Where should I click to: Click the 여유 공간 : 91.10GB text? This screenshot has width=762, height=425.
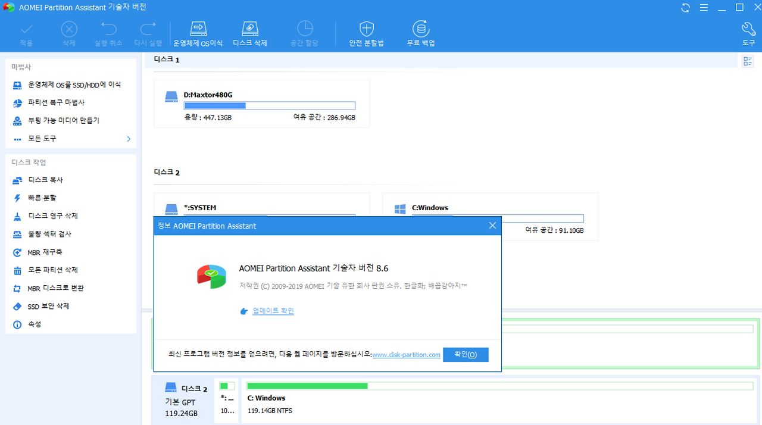[554, 230]
